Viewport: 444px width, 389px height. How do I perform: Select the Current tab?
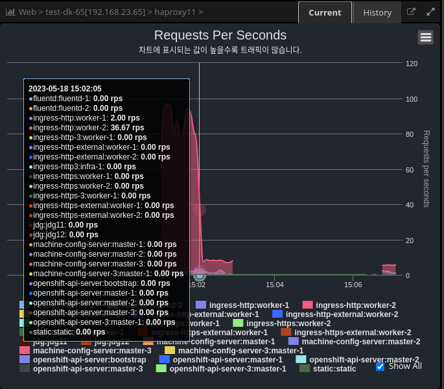pyautogui.click(x=325, y=12)
